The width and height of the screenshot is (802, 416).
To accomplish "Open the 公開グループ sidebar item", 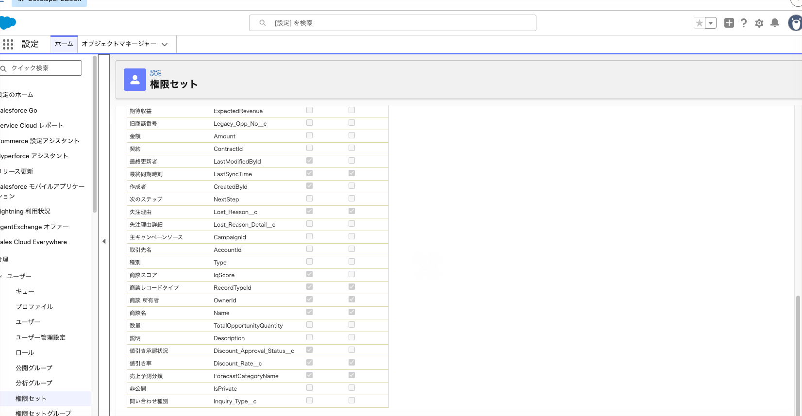I will point(34,368).
